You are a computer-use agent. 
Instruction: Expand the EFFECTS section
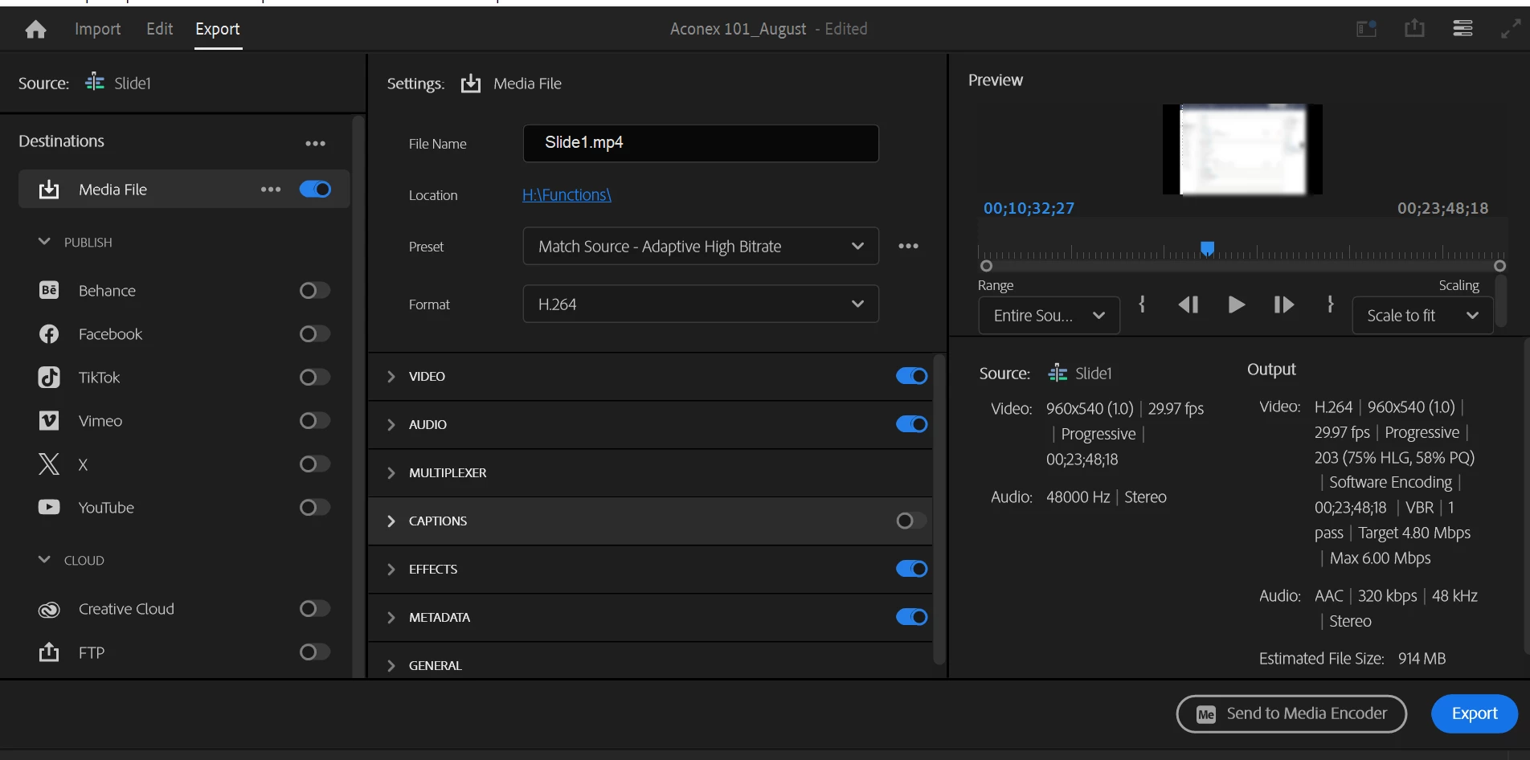391,569
